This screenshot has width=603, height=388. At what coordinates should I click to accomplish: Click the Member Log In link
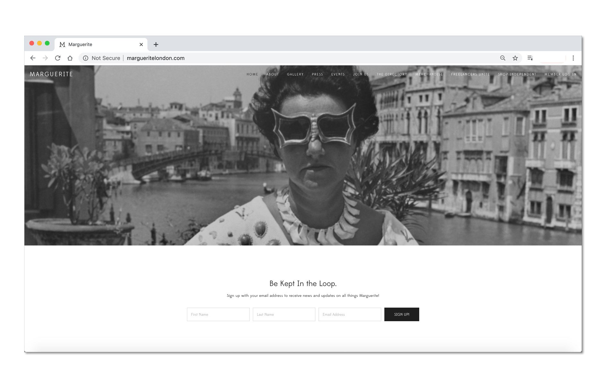coord(560,74)
